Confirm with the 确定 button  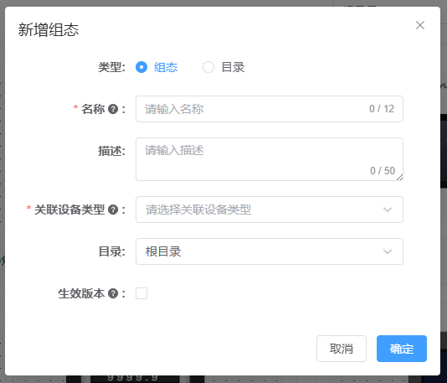point(402,349)
